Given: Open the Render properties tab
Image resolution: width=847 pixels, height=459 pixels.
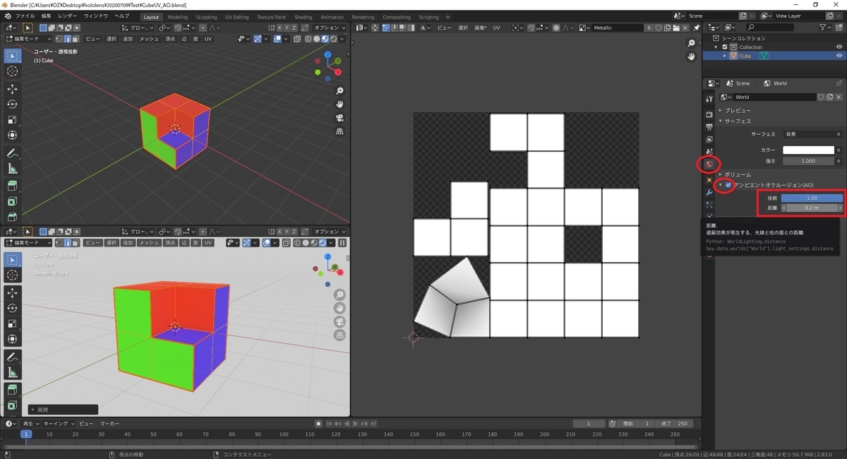Looking at the screenshot, I should [x=709, y=114].
